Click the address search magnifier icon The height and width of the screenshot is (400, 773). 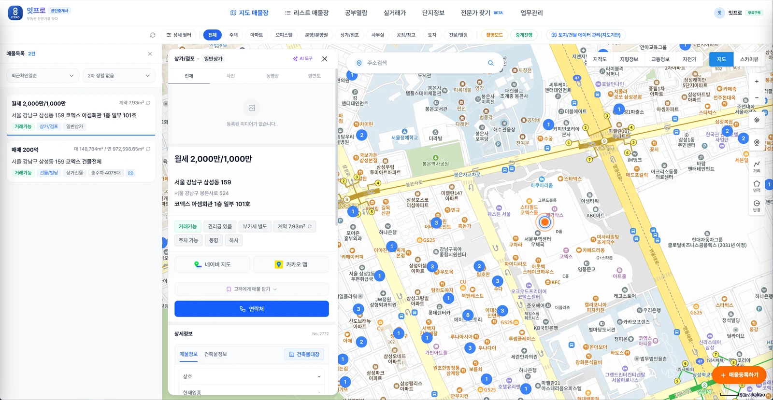(x=491, y=63)
